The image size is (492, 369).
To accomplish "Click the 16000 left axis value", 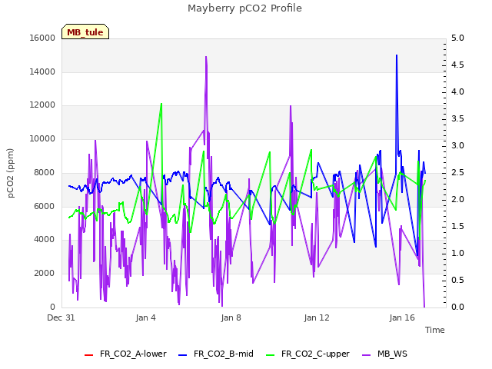I will point(42,38).
